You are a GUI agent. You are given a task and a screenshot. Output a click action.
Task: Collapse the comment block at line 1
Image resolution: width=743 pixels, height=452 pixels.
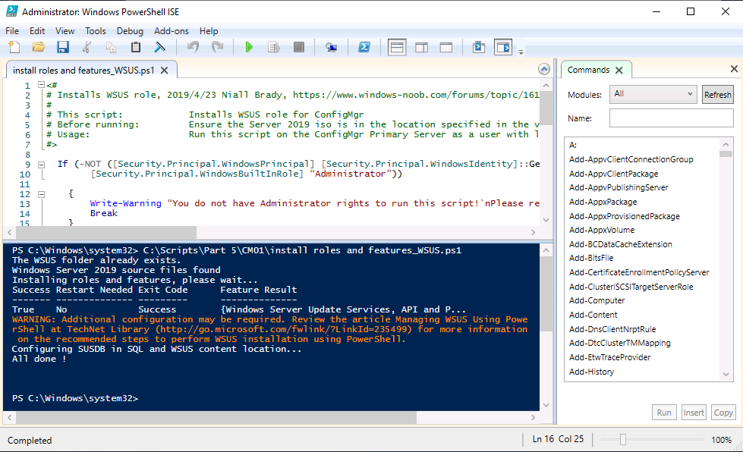pyautogui.click(x=41, y=85)
